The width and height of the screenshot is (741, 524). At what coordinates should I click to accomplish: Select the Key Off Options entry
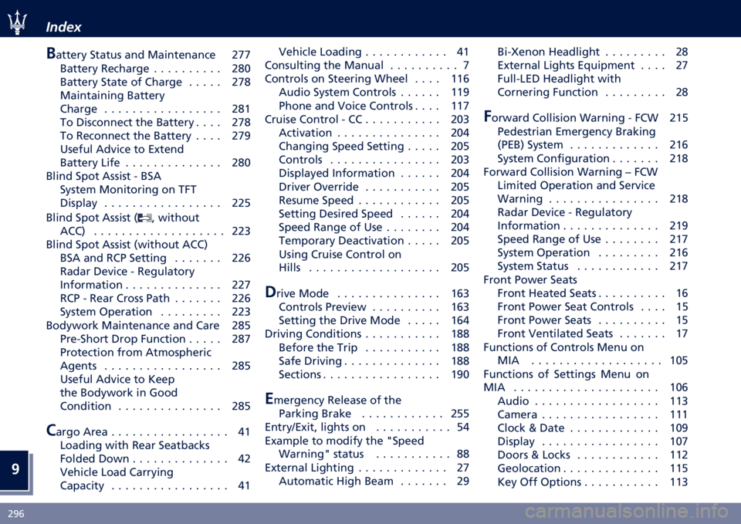click(593, 482)
